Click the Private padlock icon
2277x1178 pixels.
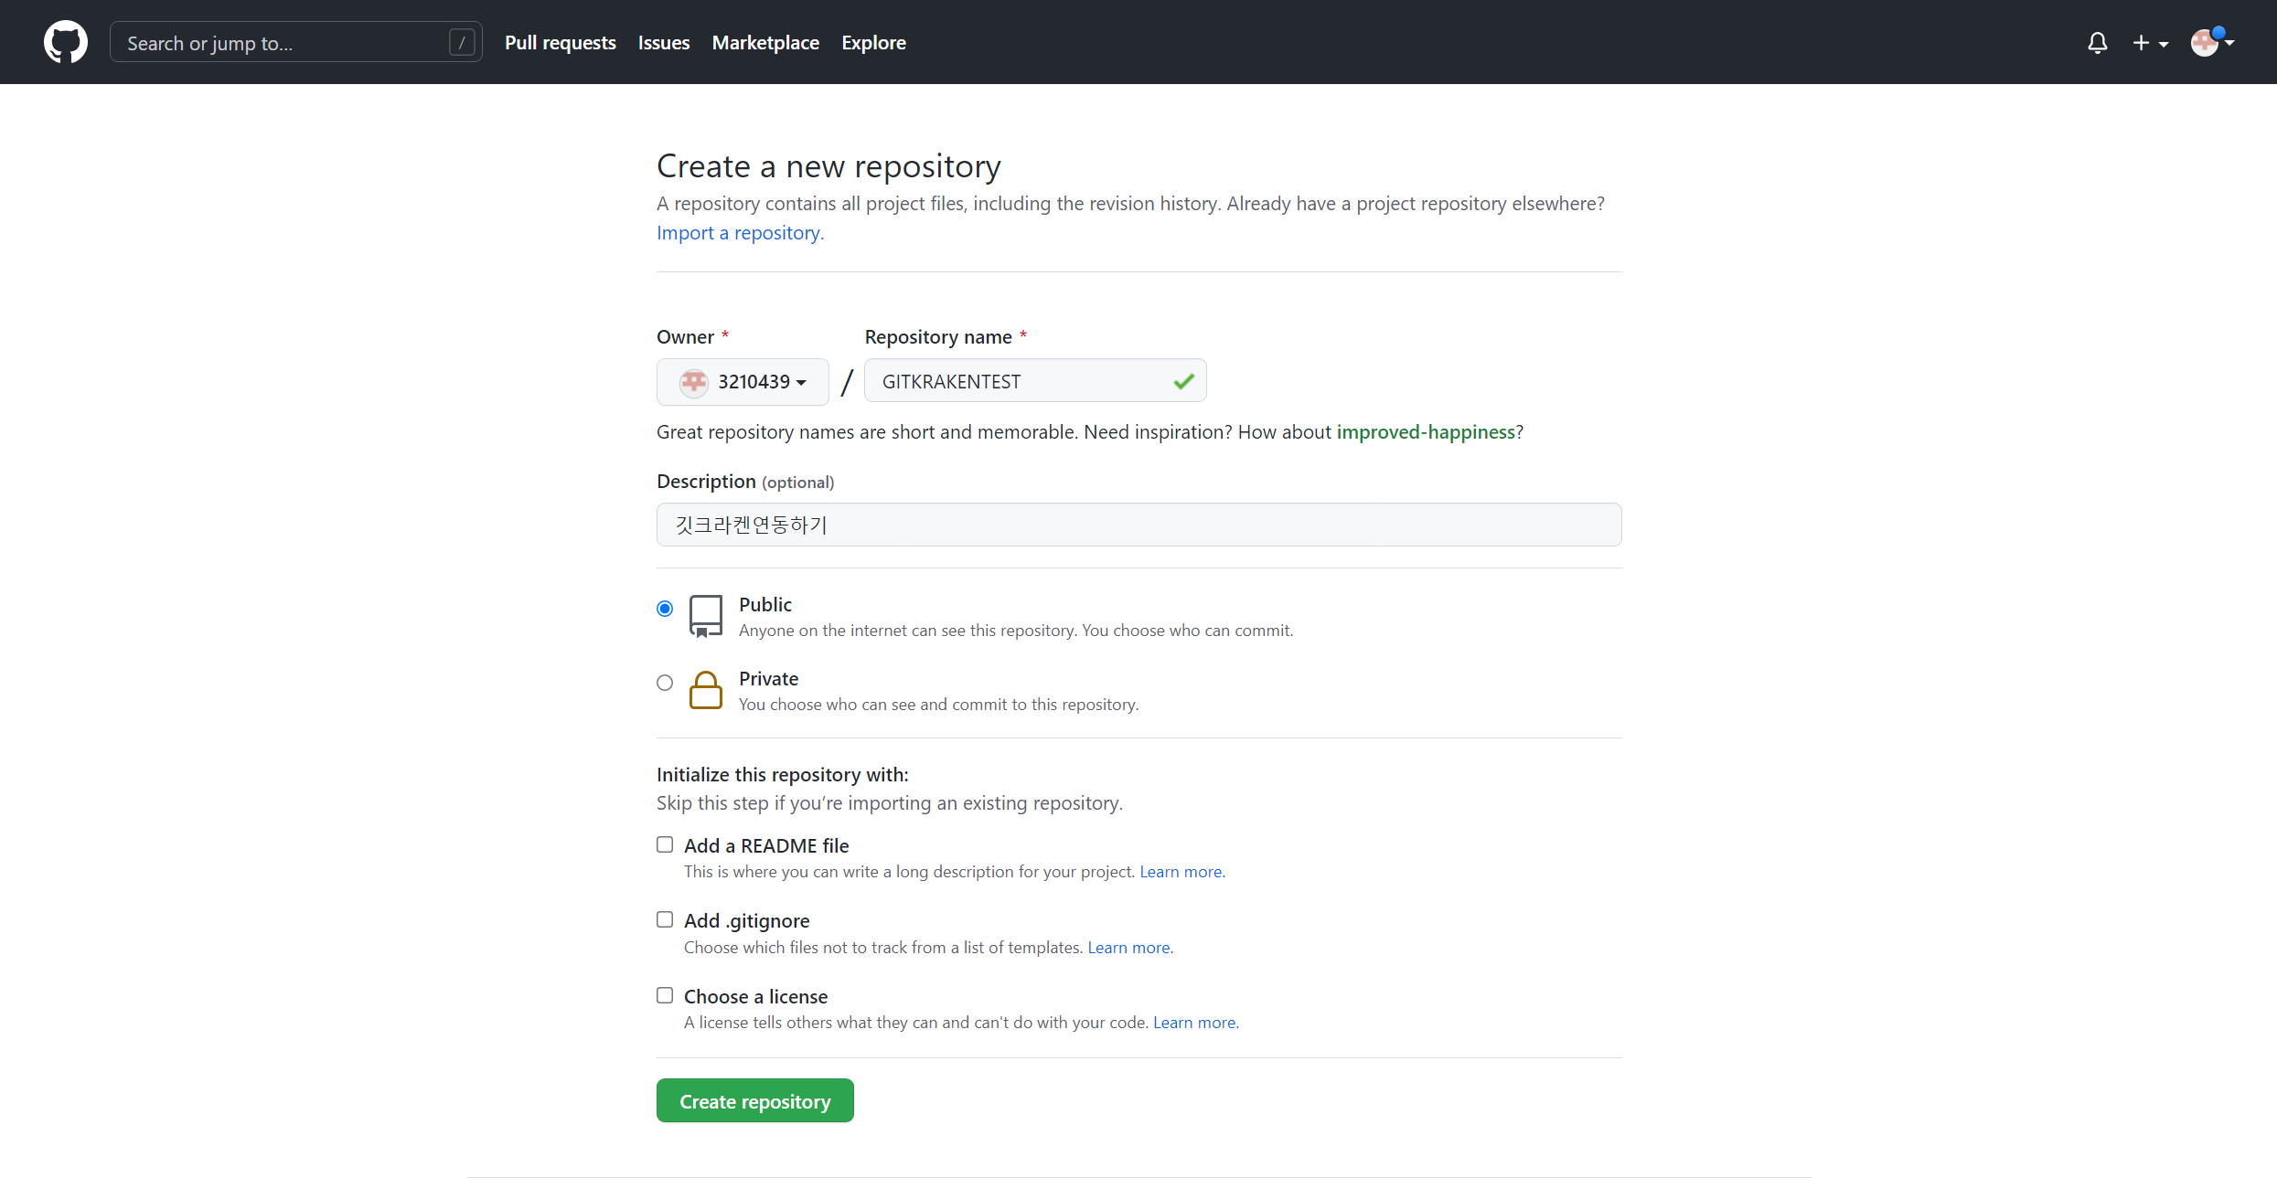(705, 690)
